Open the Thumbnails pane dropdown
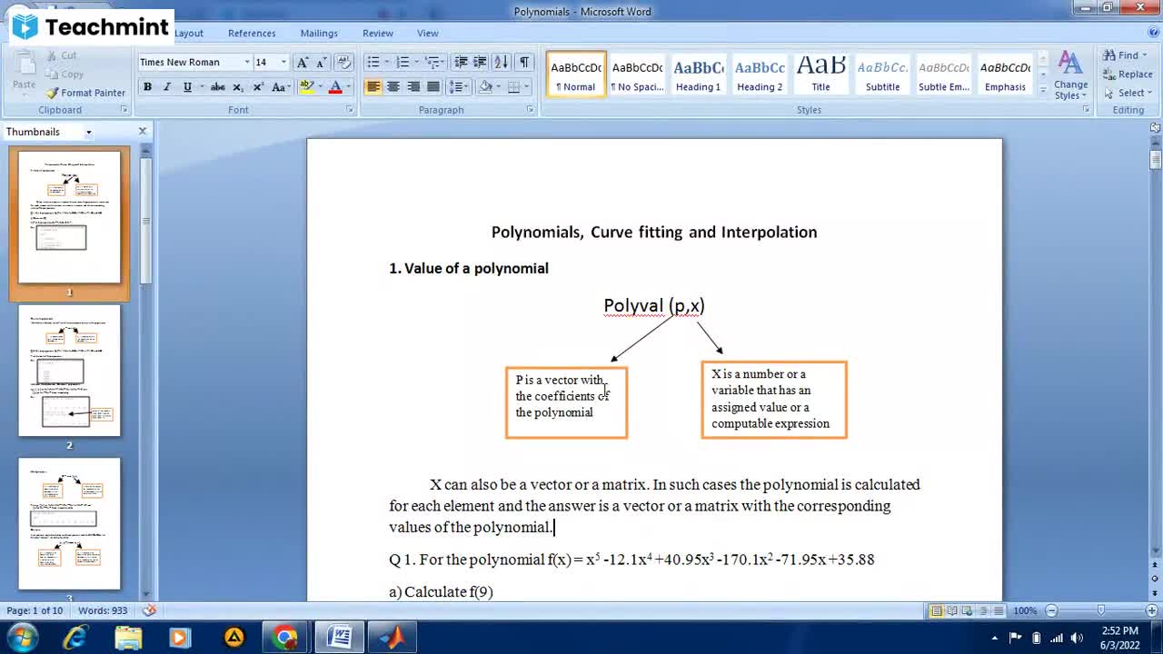1163x654 pixels. point(88,133)
